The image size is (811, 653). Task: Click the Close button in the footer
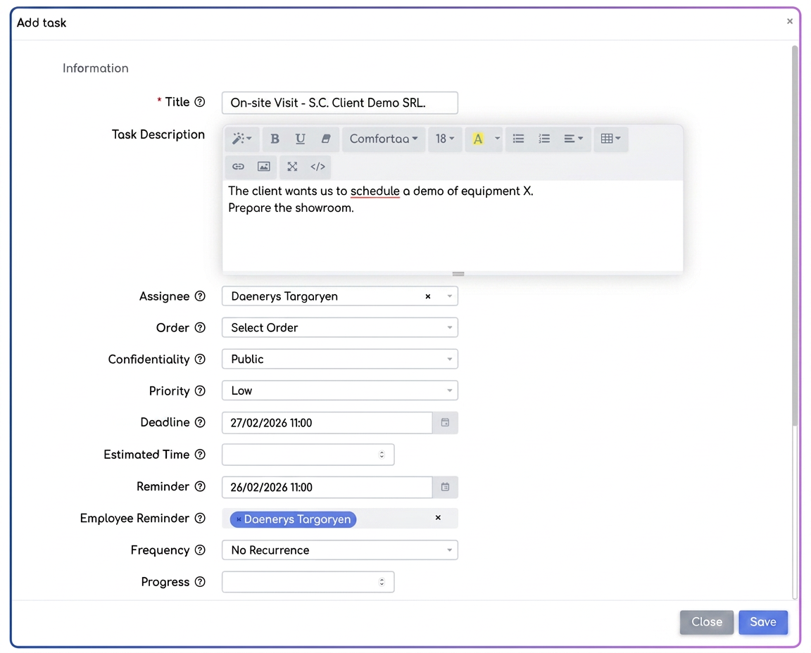click(707, 622)
